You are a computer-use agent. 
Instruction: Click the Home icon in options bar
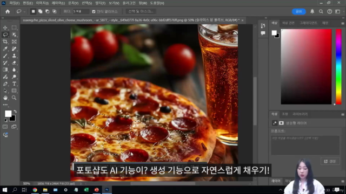click(8, 11)
